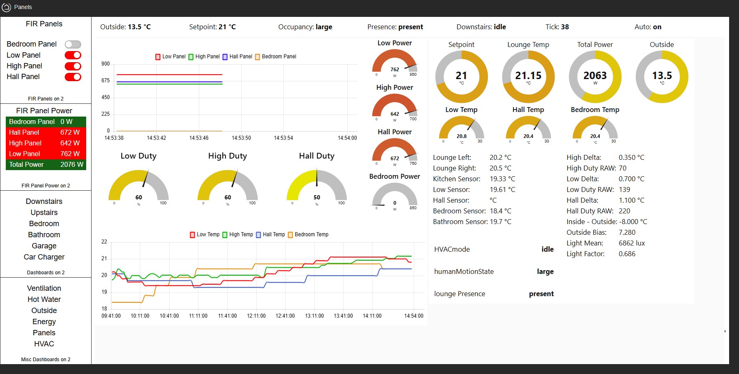Enable the Bedroom Panel switch

(x=73, y=44)
